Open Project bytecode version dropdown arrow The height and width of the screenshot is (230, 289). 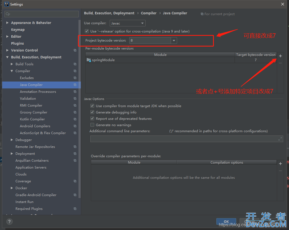(x=174, y=40)
